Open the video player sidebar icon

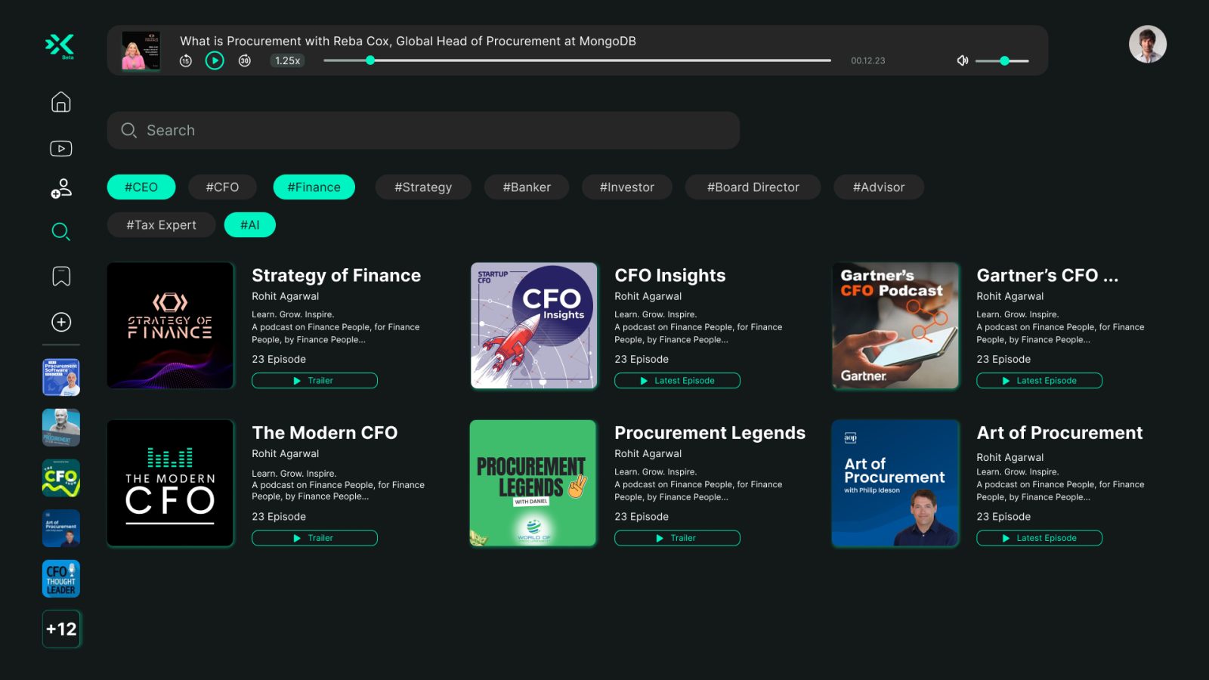pyautogui.click(x=61, y=148)
